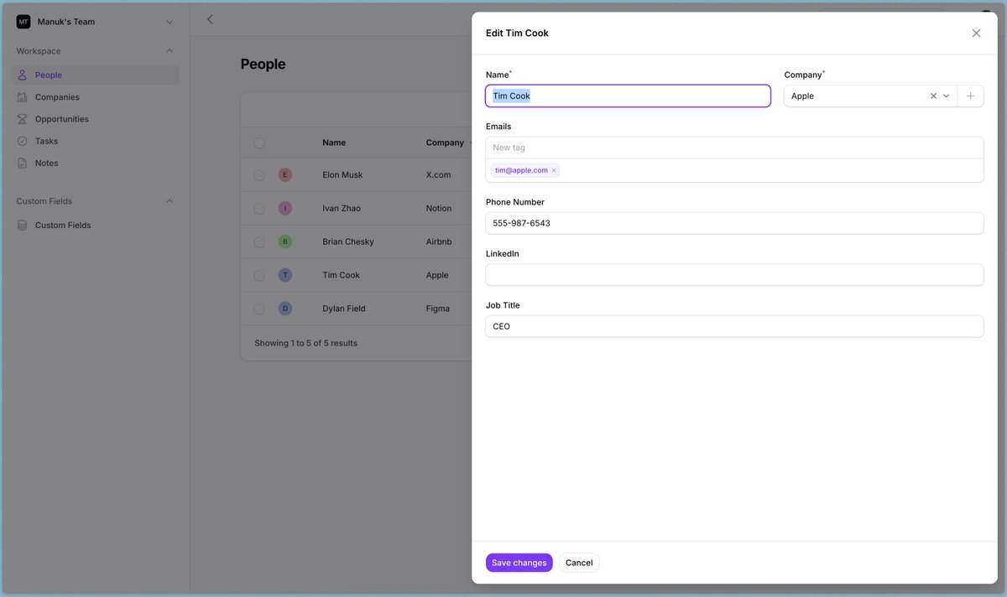Remove the tim@apple.com email tag

click(554, 170)
